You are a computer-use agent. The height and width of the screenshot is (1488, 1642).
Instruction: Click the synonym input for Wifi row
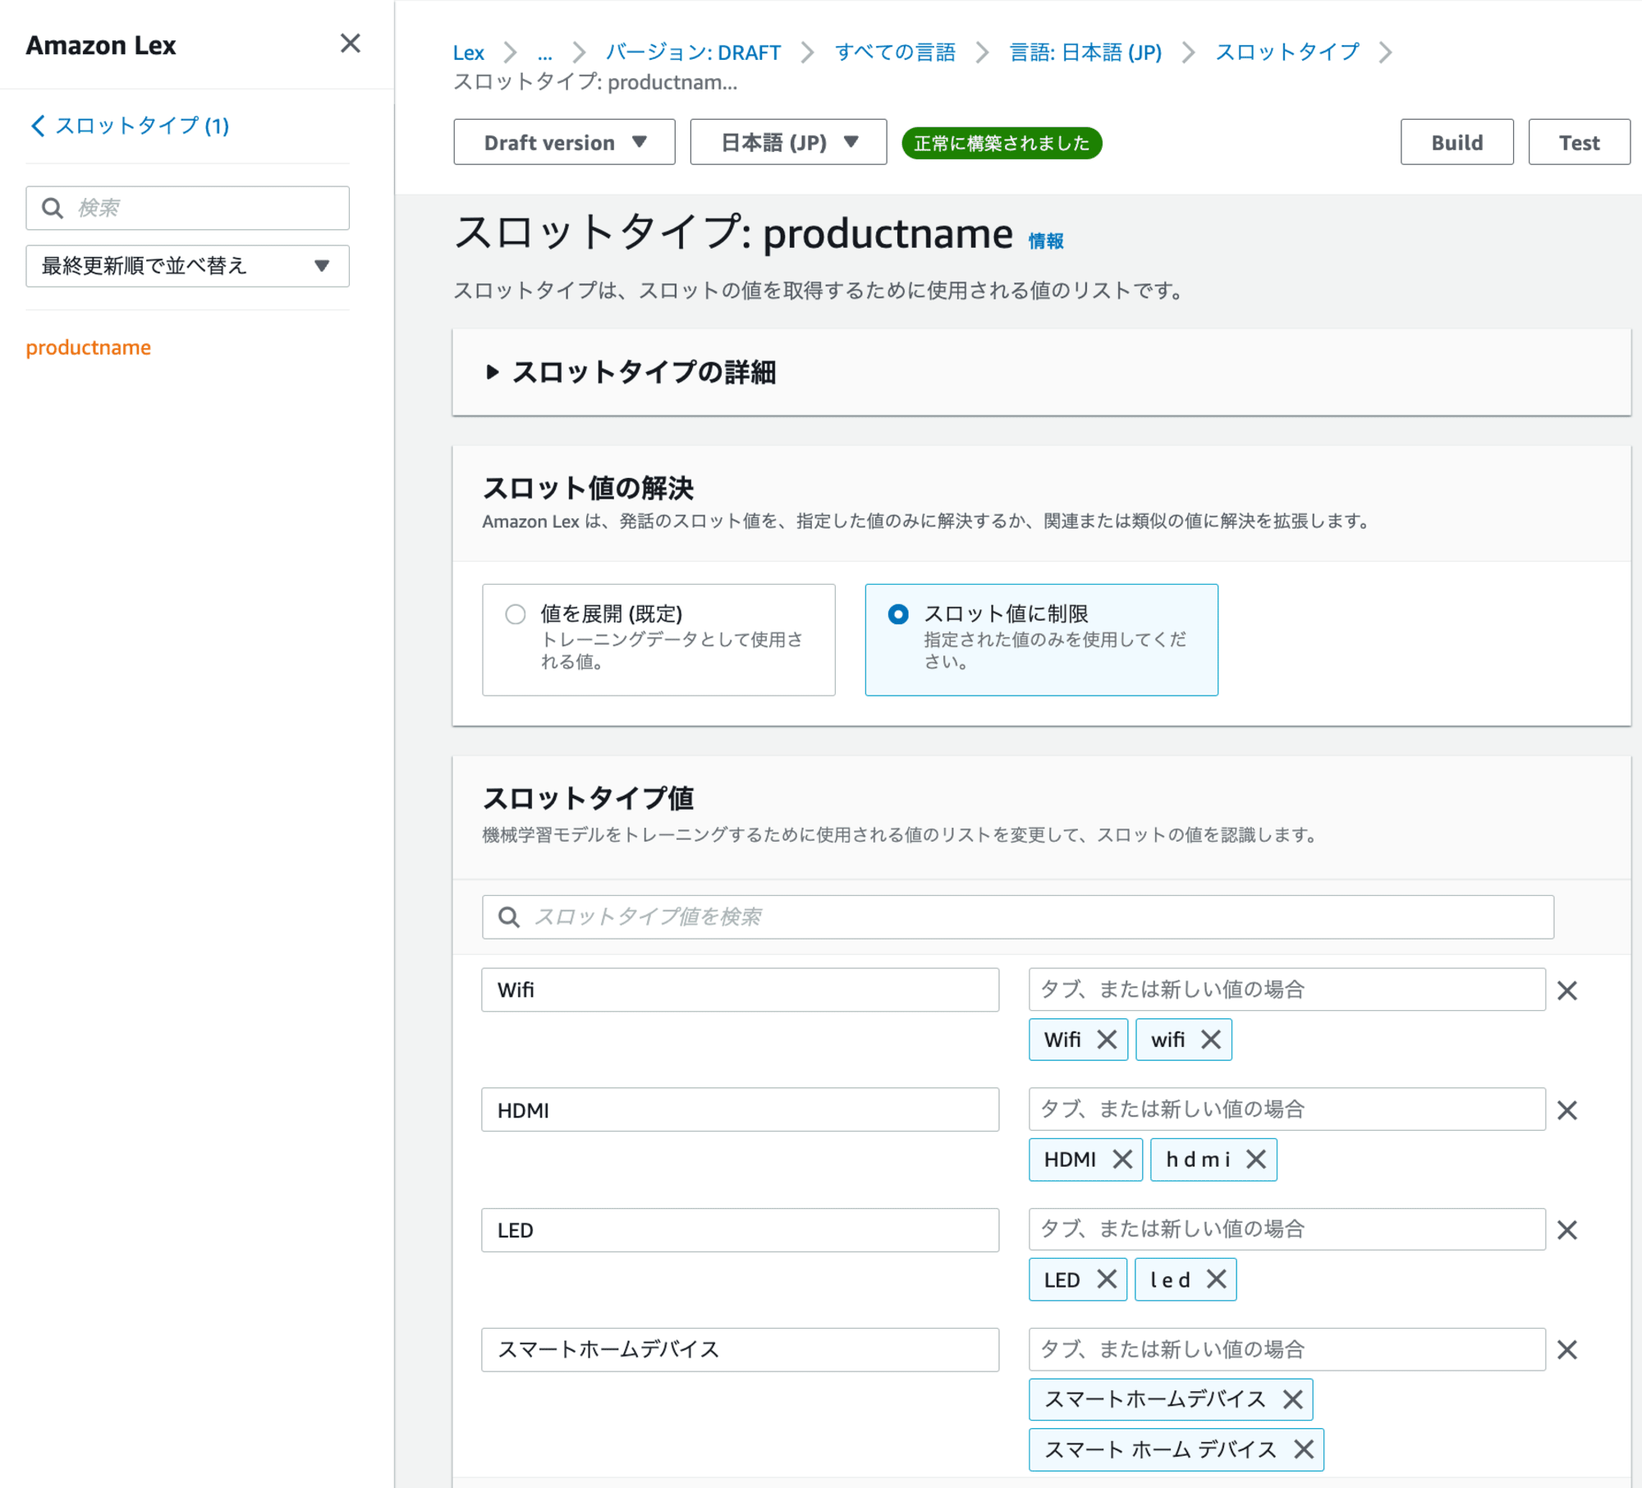1287,990
